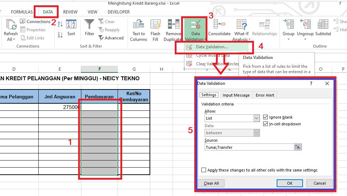Select the Settings dialog tab

pos(209,95)
